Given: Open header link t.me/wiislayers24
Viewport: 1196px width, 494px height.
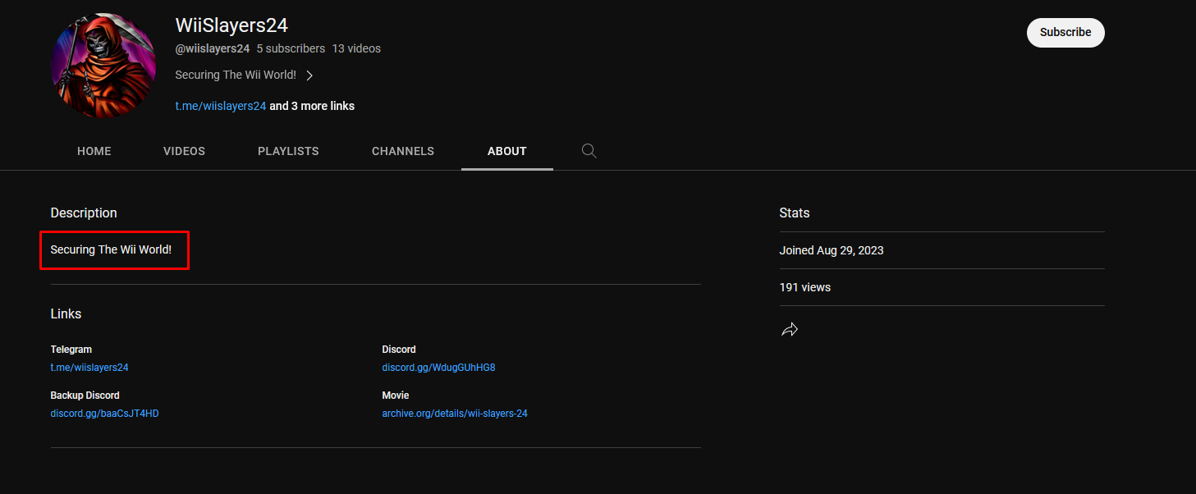Looking at the screenshot, I should pyautogui.click(x=221, y=106).
